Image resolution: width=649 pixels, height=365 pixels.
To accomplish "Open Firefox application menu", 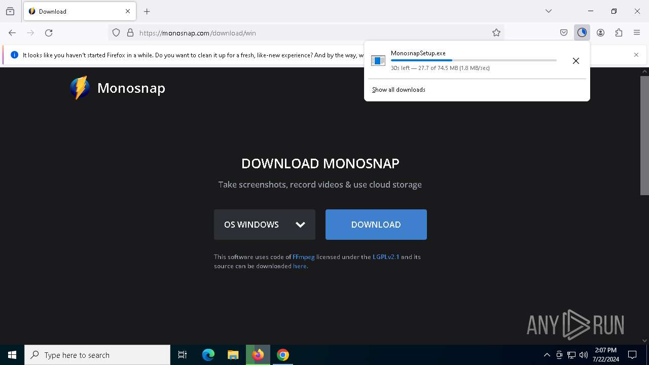I will (637, 33).
